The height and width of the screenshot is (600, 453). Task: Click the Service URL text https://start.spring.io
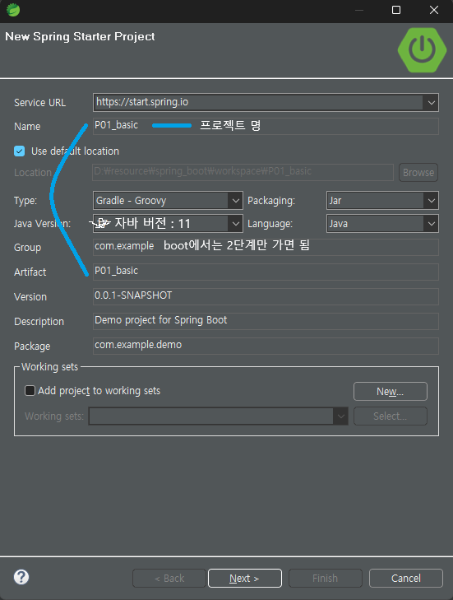click(142, 102)
